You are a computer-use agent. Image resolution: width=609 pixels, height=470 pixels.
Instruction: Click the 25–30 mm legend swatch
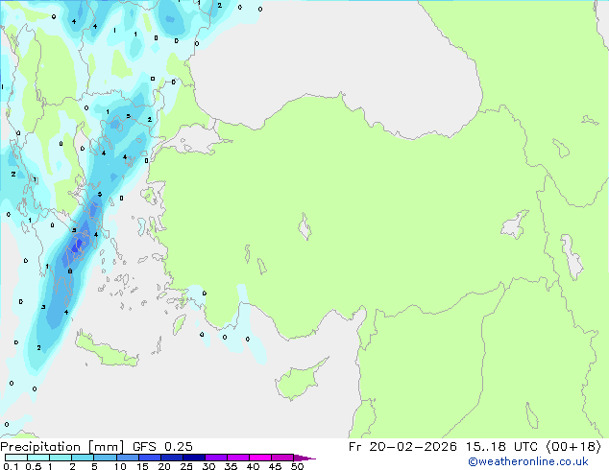point(194,458)
